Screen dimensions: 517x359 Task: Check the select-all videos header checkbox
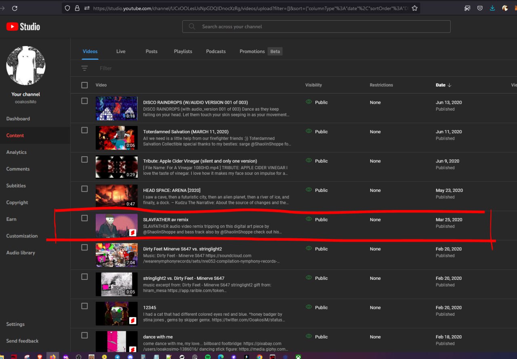[84, 85]
